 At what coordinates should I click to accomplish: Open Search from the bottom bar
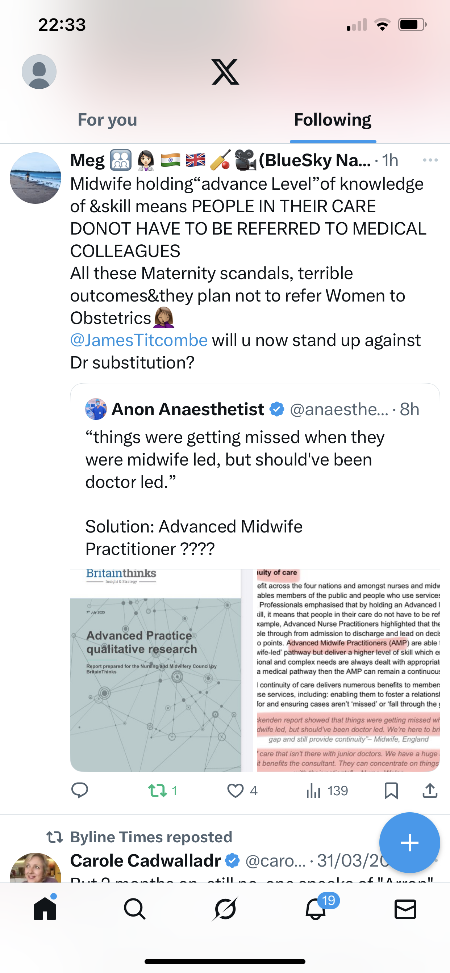tap(135, 909)
